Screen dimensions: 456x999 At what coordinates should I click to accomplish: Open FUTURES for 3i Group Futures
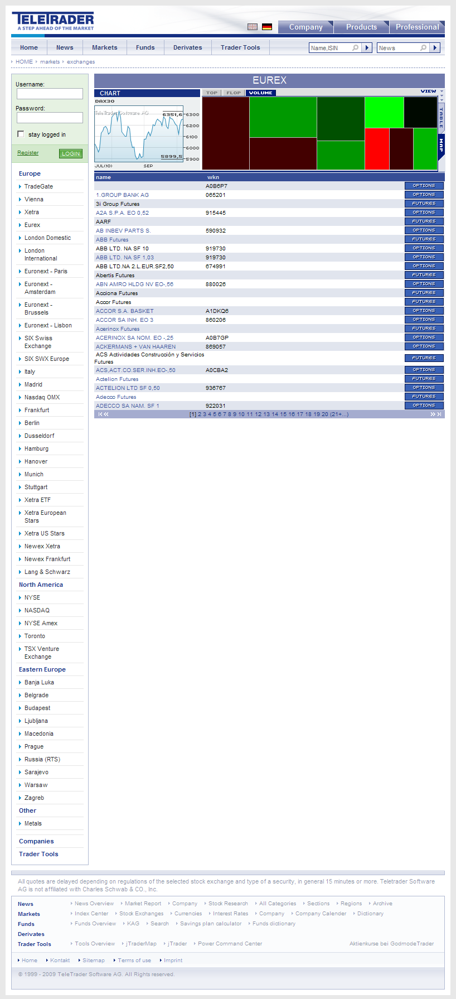(424, 204)
